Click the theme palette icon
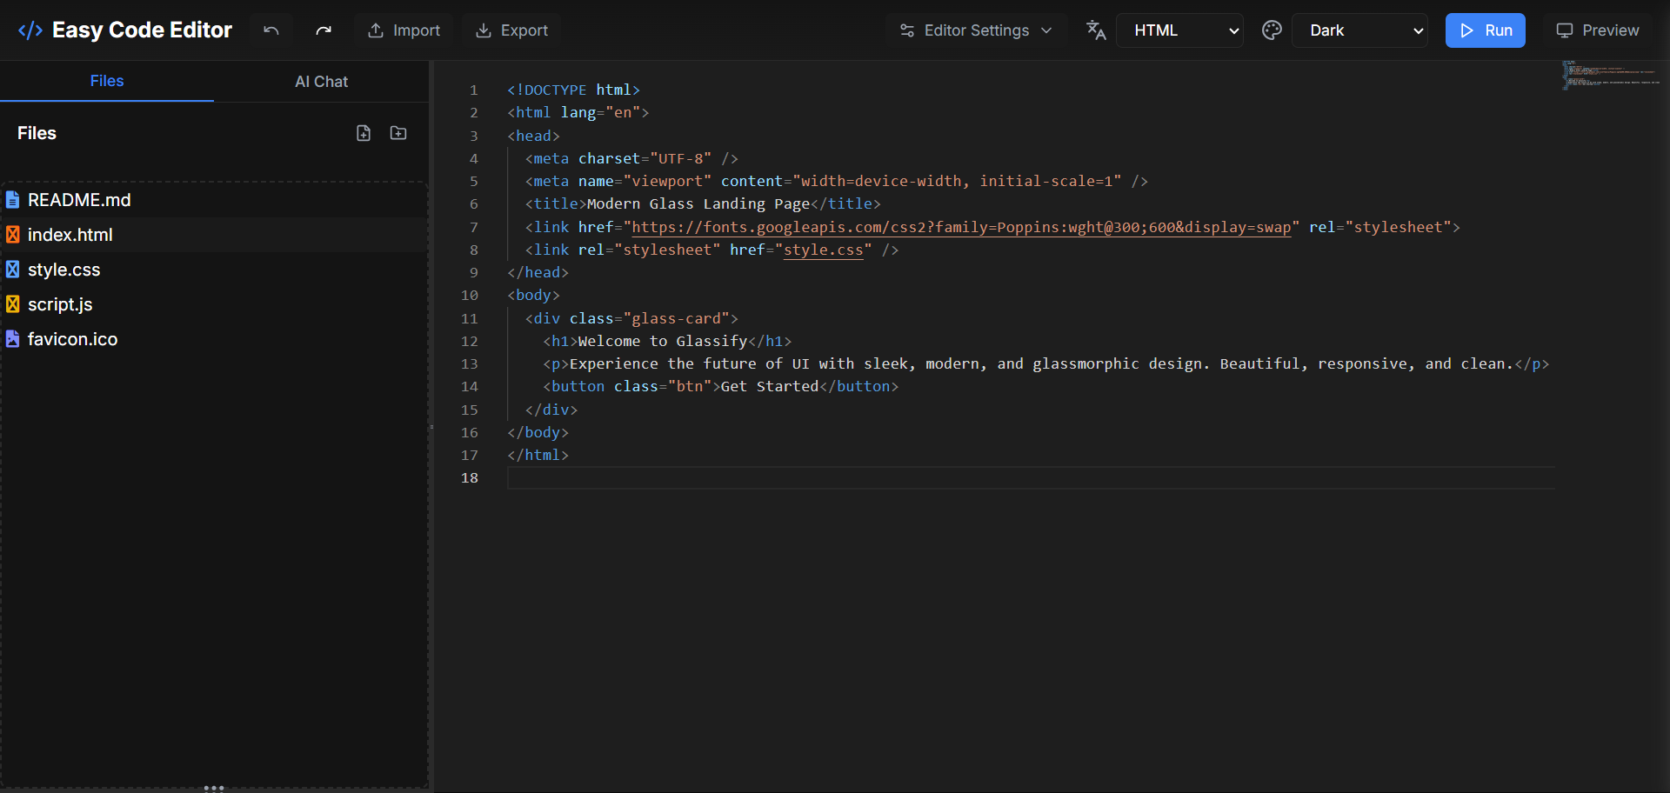This screenshot has width=1670, height=793. pyautogui.click(x=1272, y=30)
